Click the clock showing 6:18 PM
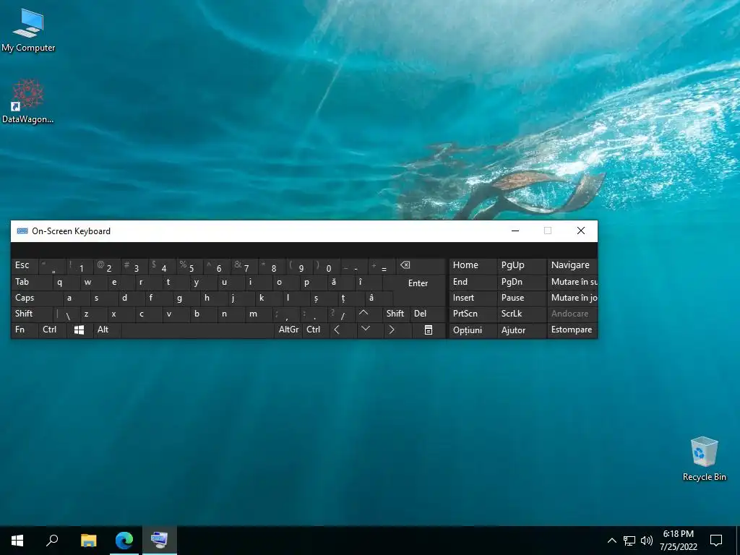This screenshot has height=555, width=740. [678, 541]
